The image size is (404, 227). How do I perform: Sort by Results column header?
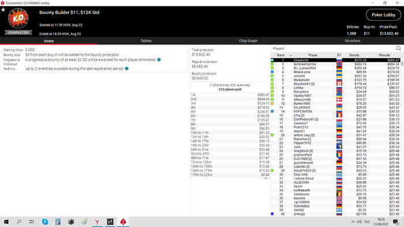pos(384,55)
